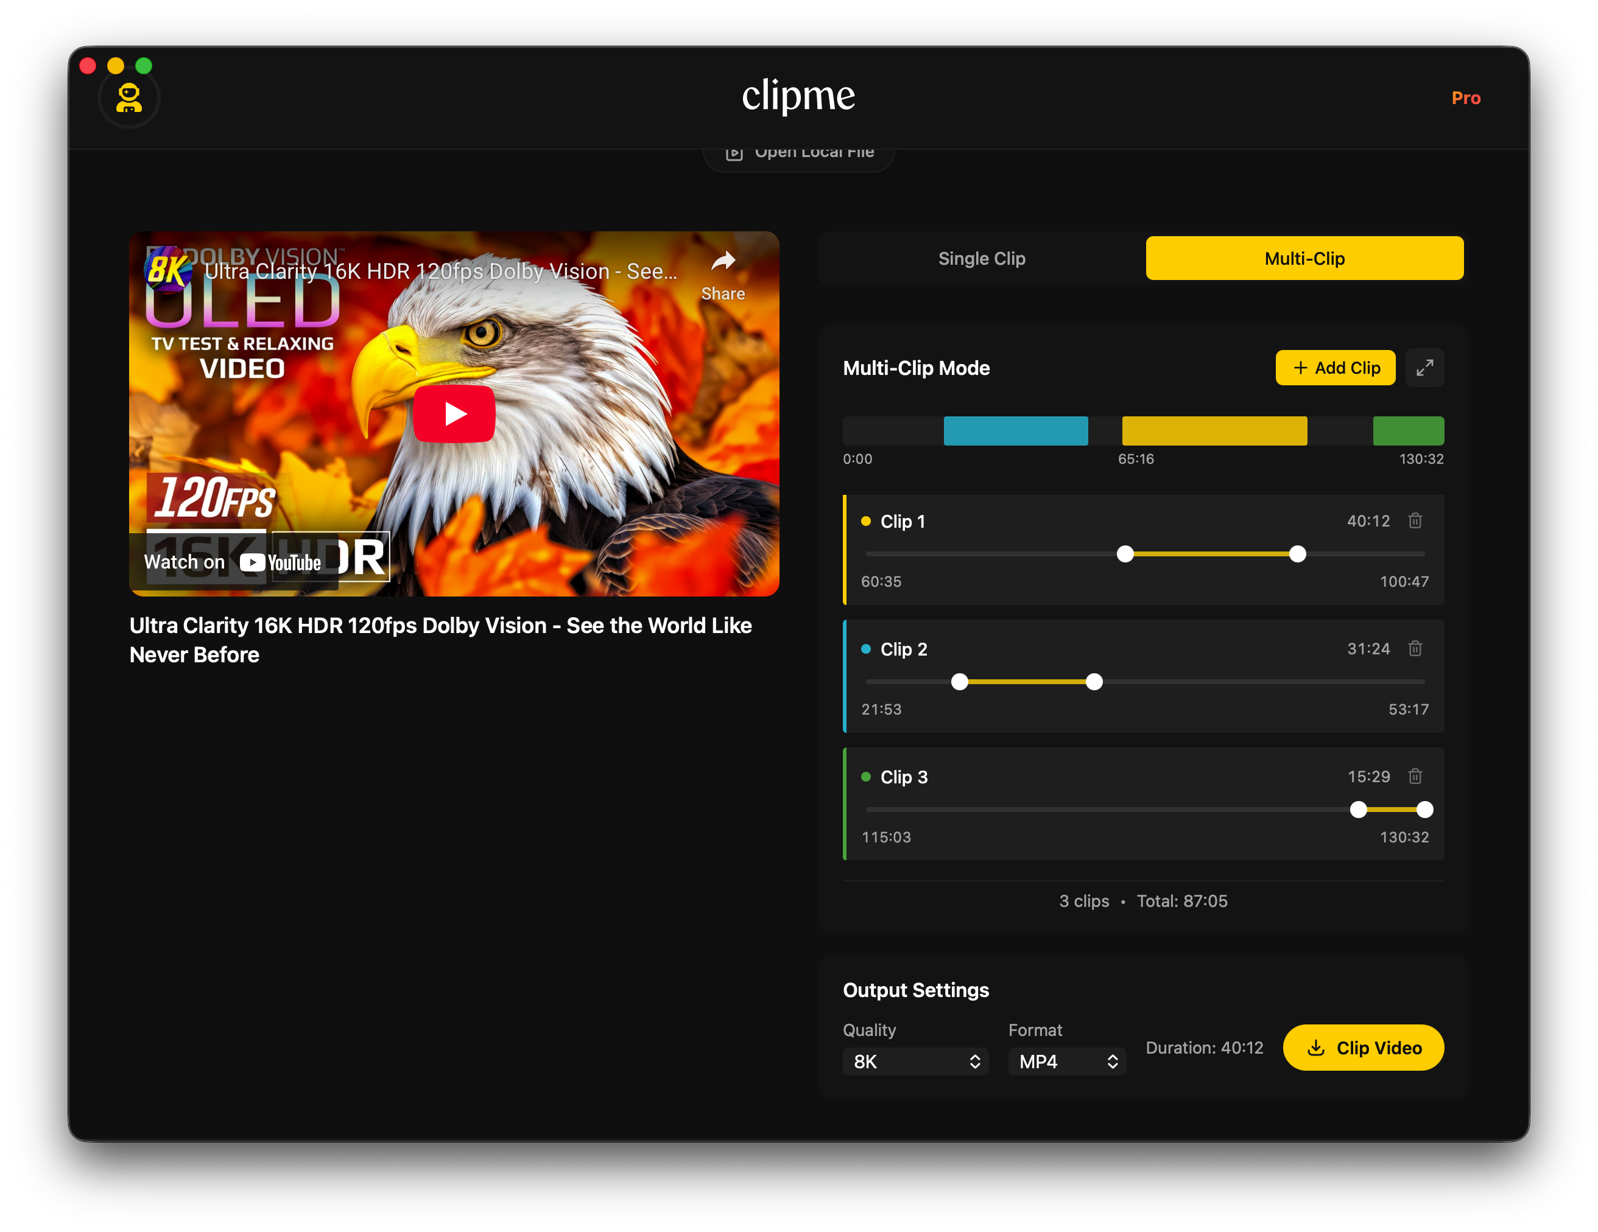Viewport: 1598px width, 1232px height.
Task: Expand Multi-Clip Mode to fullscreen
Action: 1425,368
